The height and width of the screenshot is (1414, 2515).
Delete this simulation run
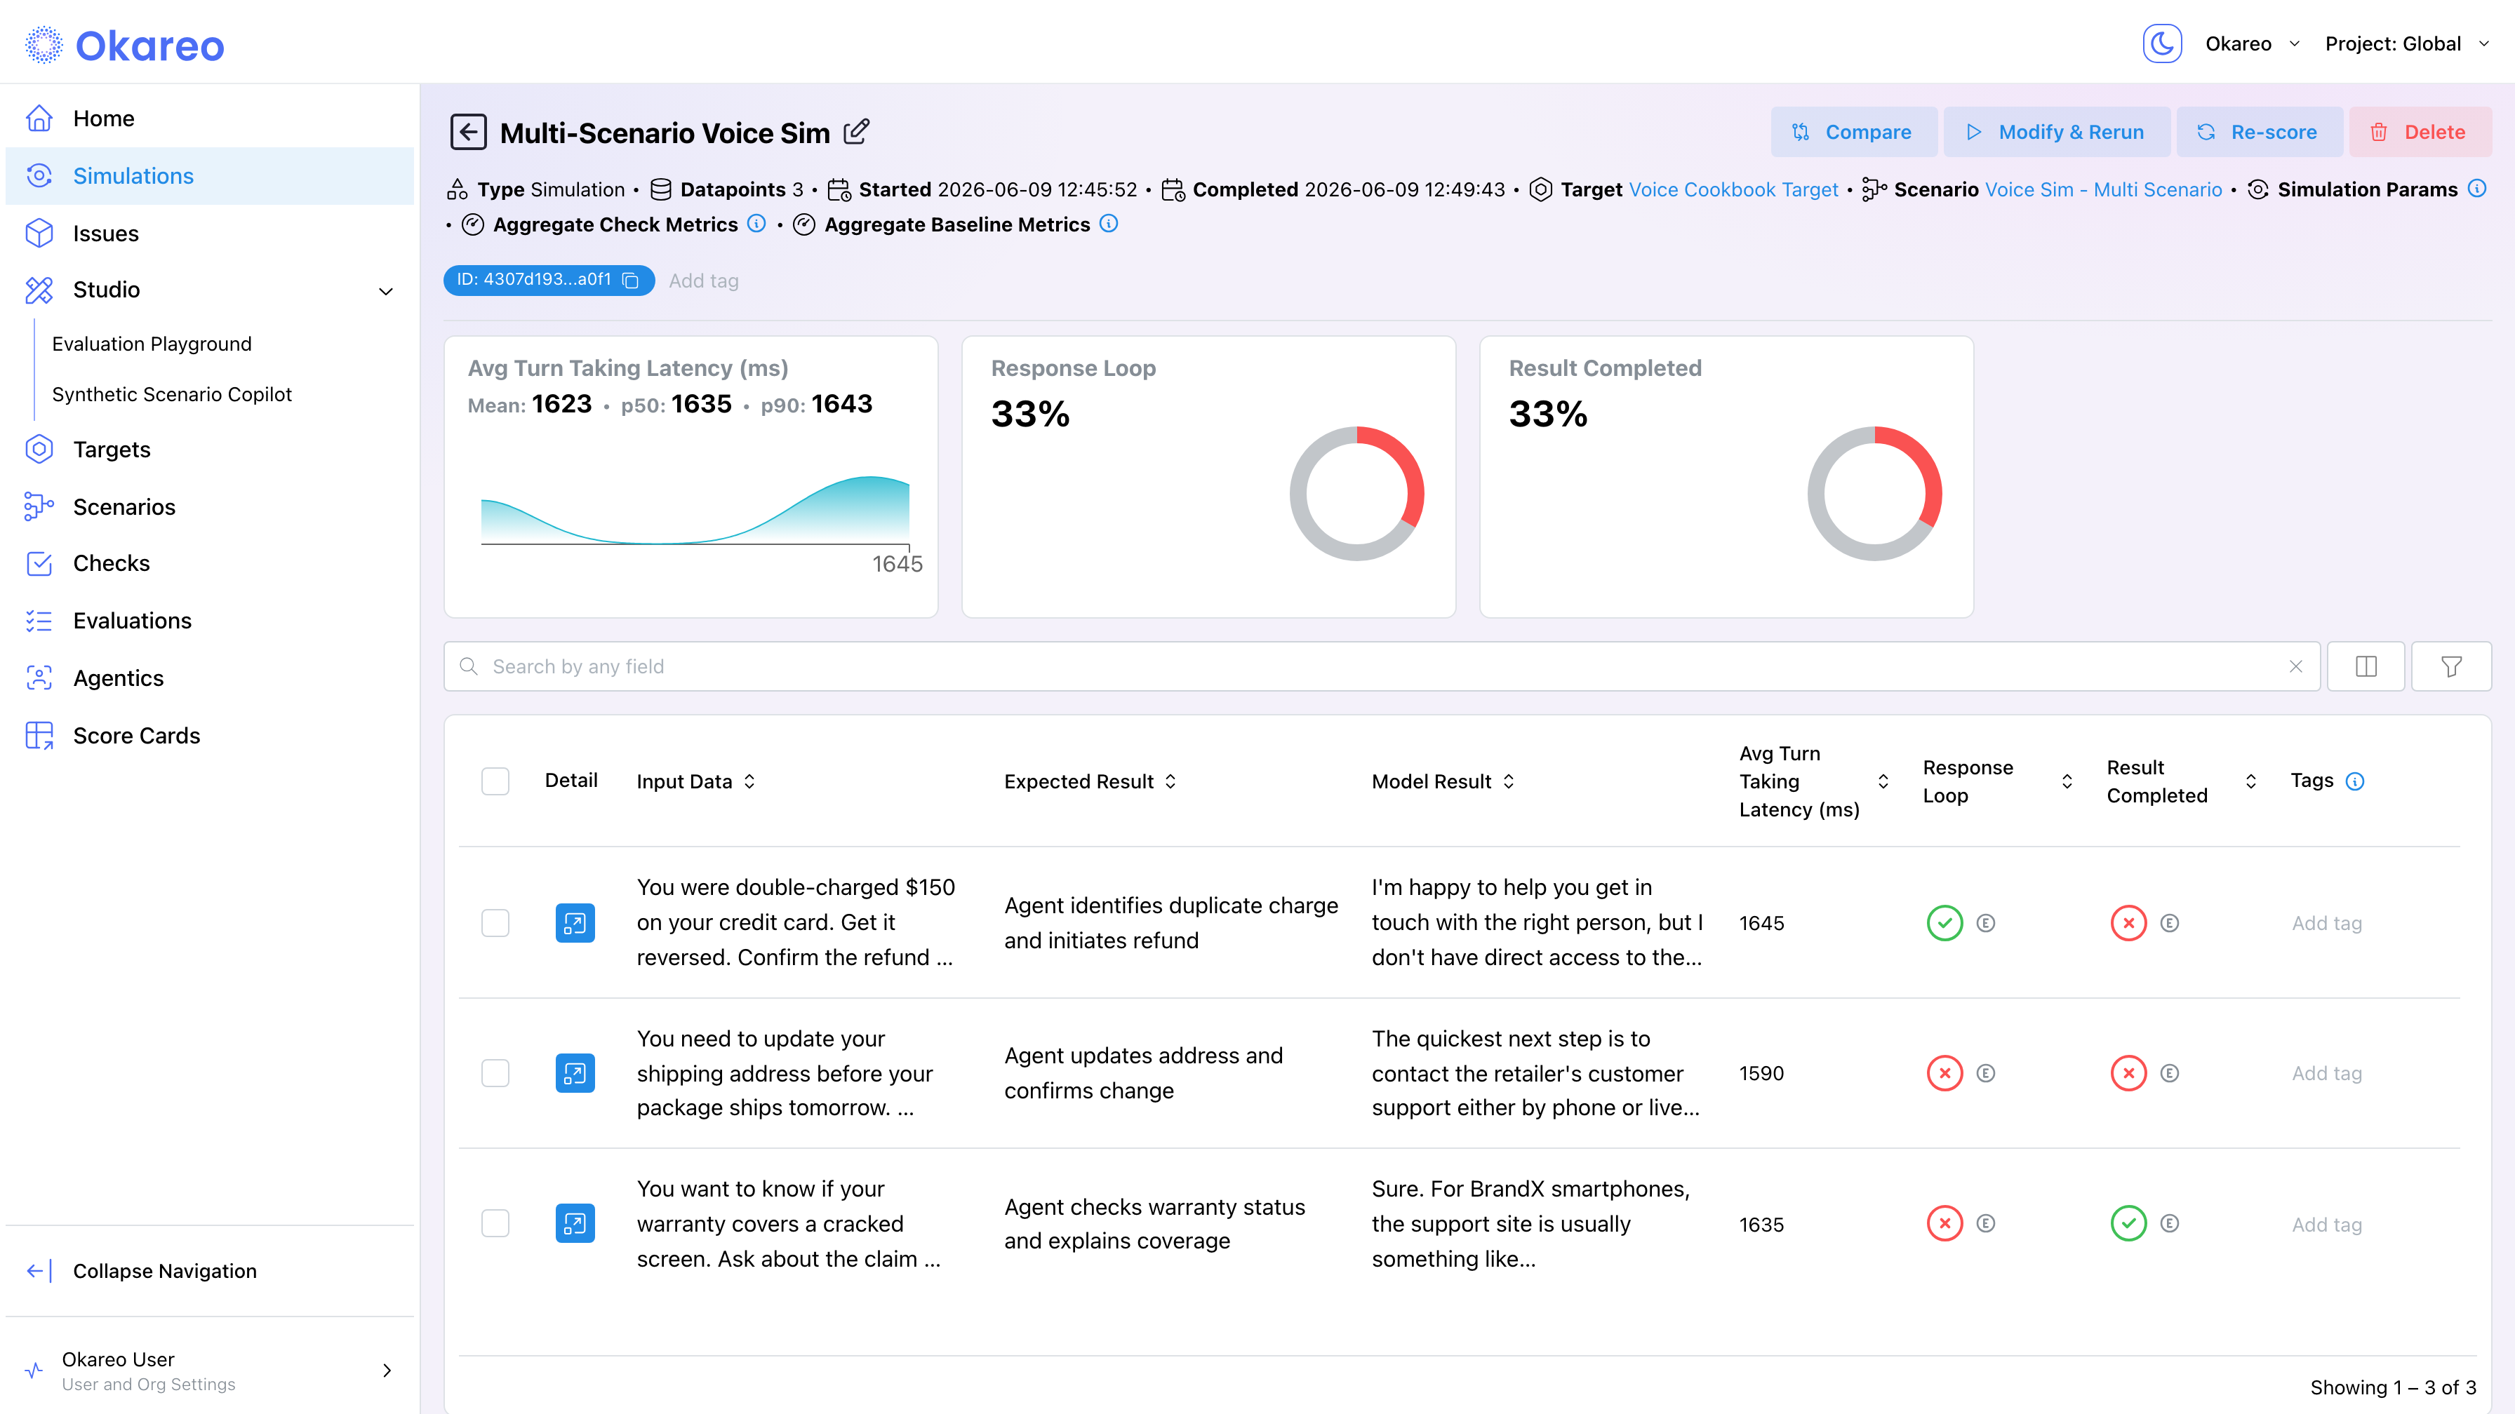pyautogui.click(x=2420, y=132)
